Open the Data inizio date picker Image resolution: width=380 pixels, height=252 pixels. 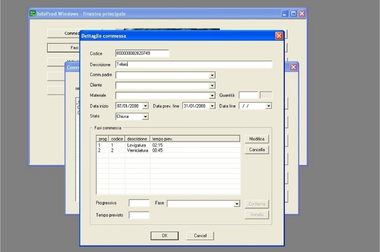click(x=145, y=106)
